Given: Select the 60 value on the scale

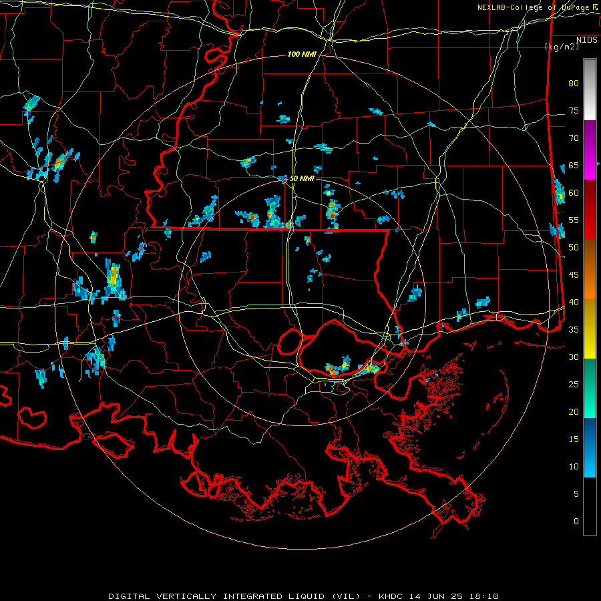Looking at the screenshot, I should (x=574, y=193).
